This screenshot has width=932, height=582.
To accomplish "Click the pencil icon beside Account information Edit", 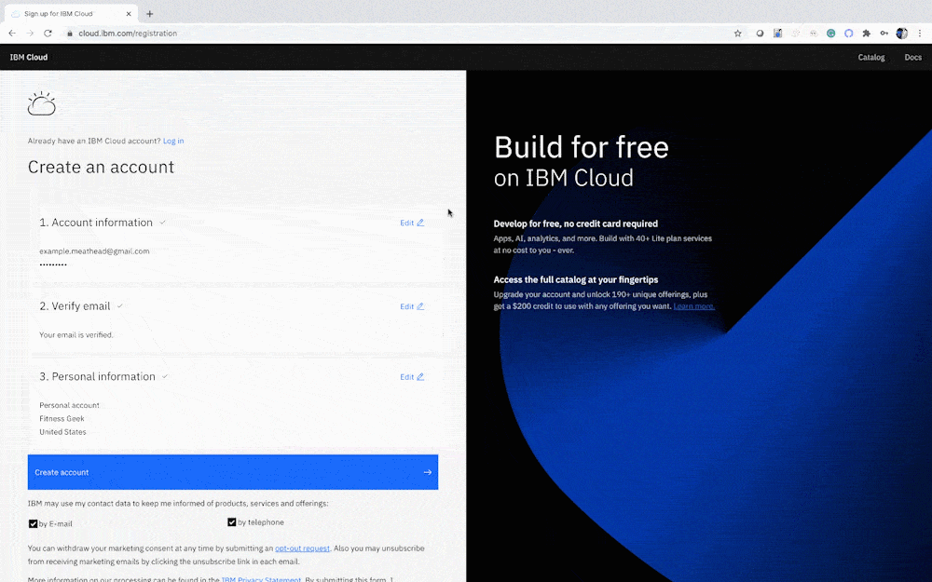I will 420,223.
